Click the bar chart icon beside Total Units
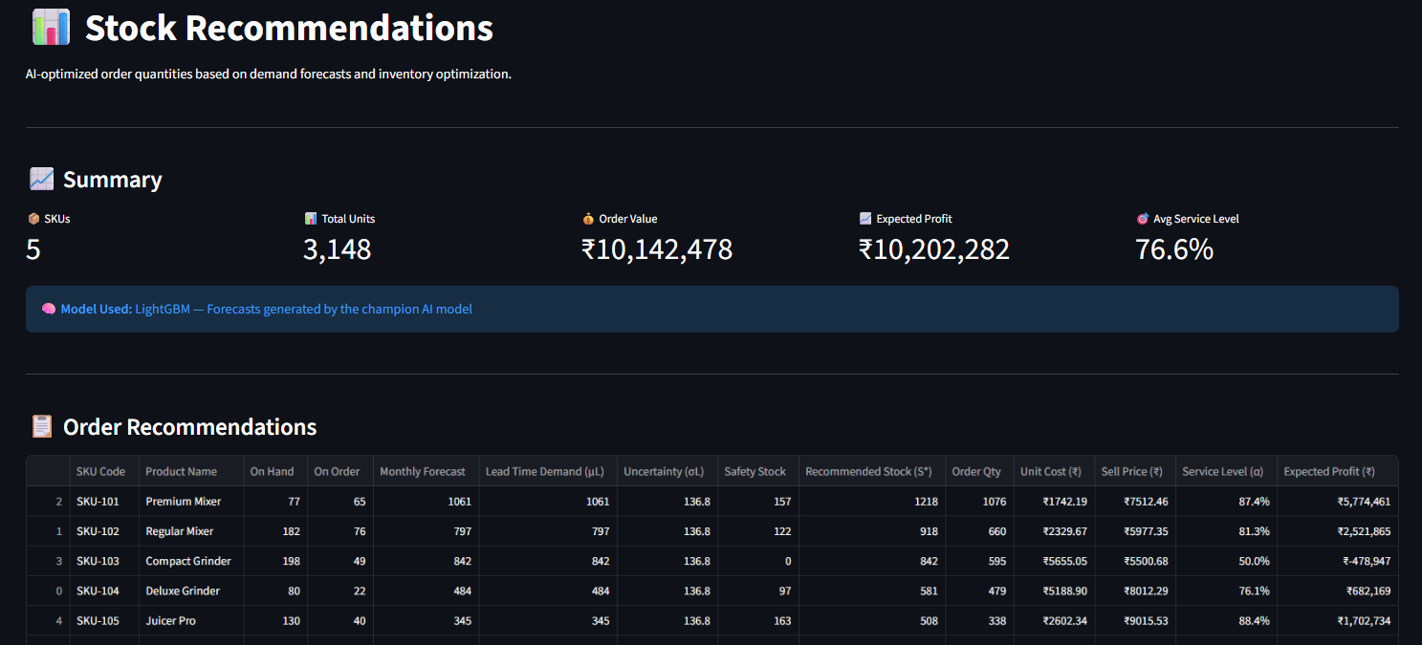 click(311, 219)
